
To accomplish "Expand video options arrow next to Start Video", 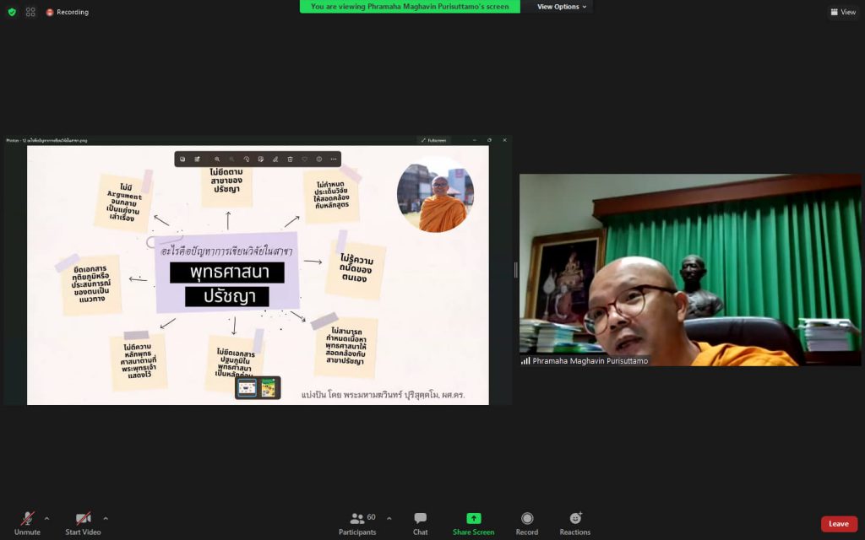I will point(106,518).
